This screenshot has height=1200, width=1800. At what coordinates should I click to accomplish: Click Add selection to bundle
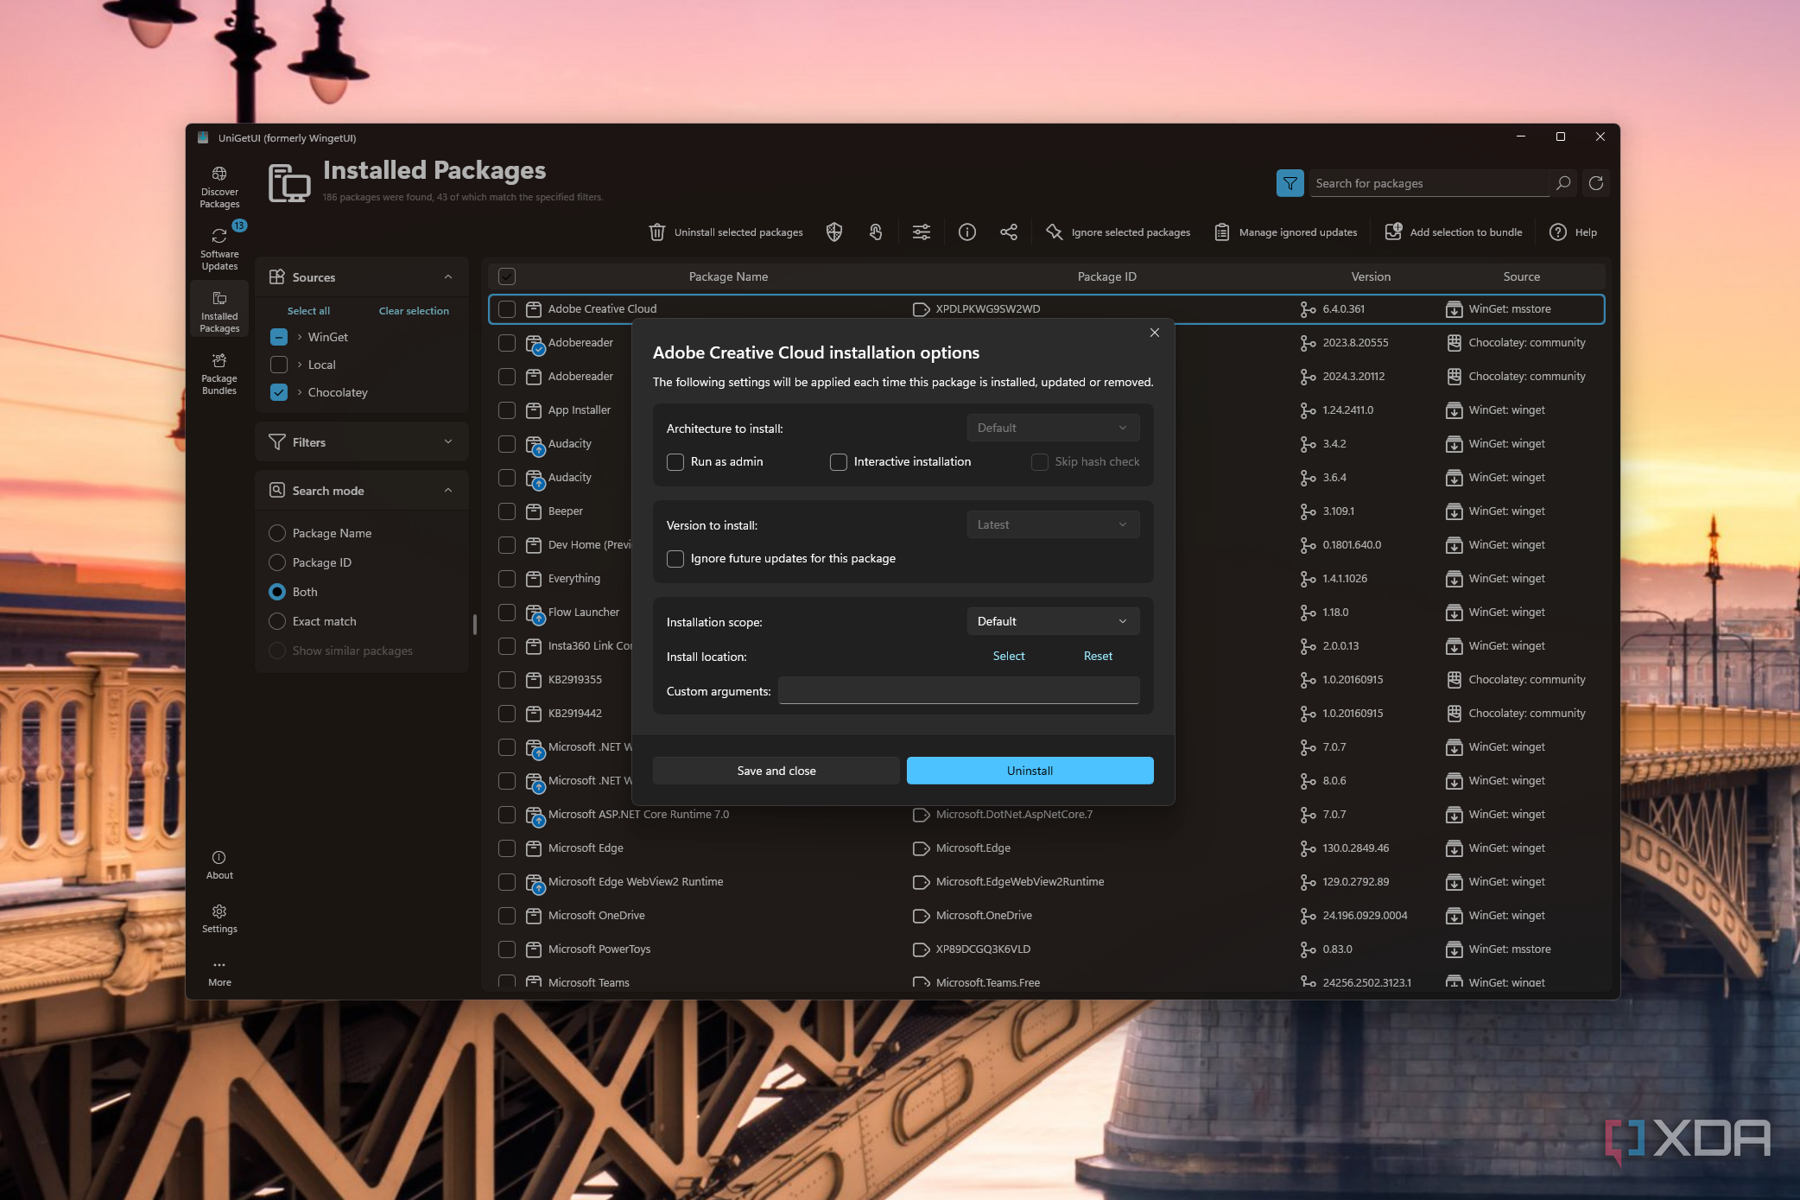pos(1454,232)
